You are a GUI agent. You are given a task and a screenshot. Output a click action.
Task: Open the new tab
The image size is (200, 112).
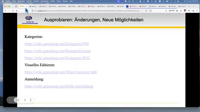coord(189,6)
